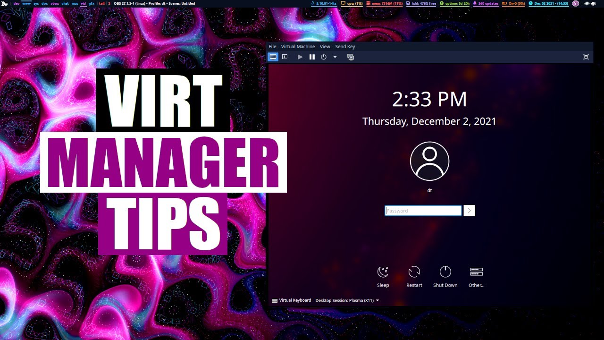The image size is (604, 340).
Task: Power on the virtual machine
Action: click(300, 57)
